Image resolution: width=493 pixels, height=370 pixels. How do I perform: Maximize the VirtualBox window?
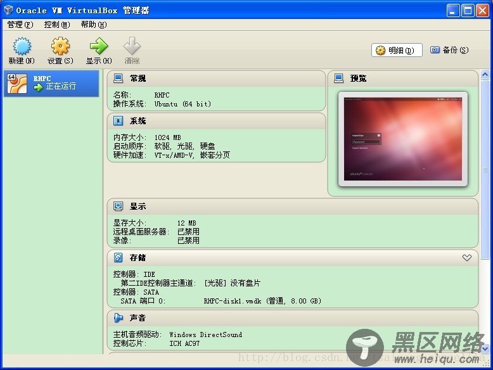click(x=468, y=10)
